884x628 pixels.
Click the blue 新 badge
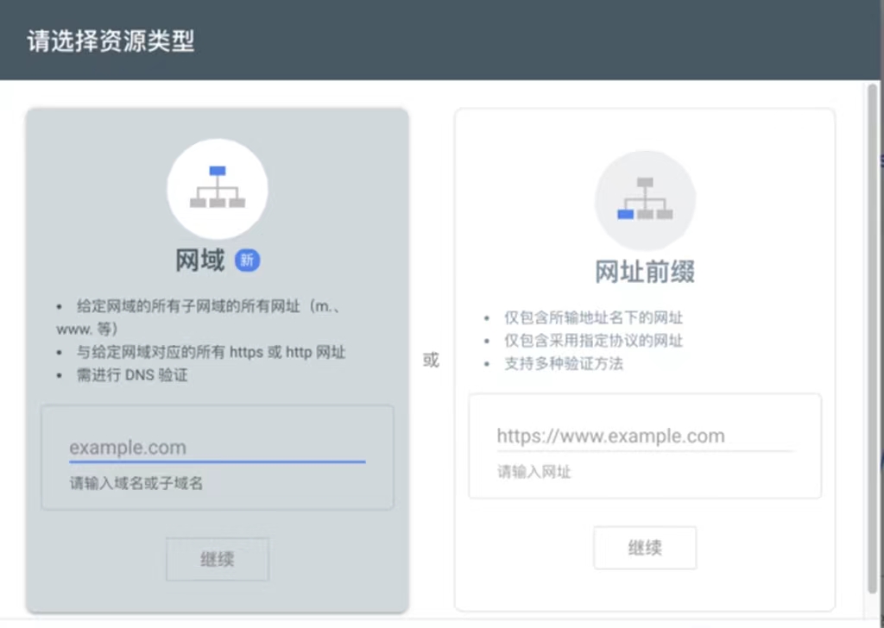click(x=248, y=261)
